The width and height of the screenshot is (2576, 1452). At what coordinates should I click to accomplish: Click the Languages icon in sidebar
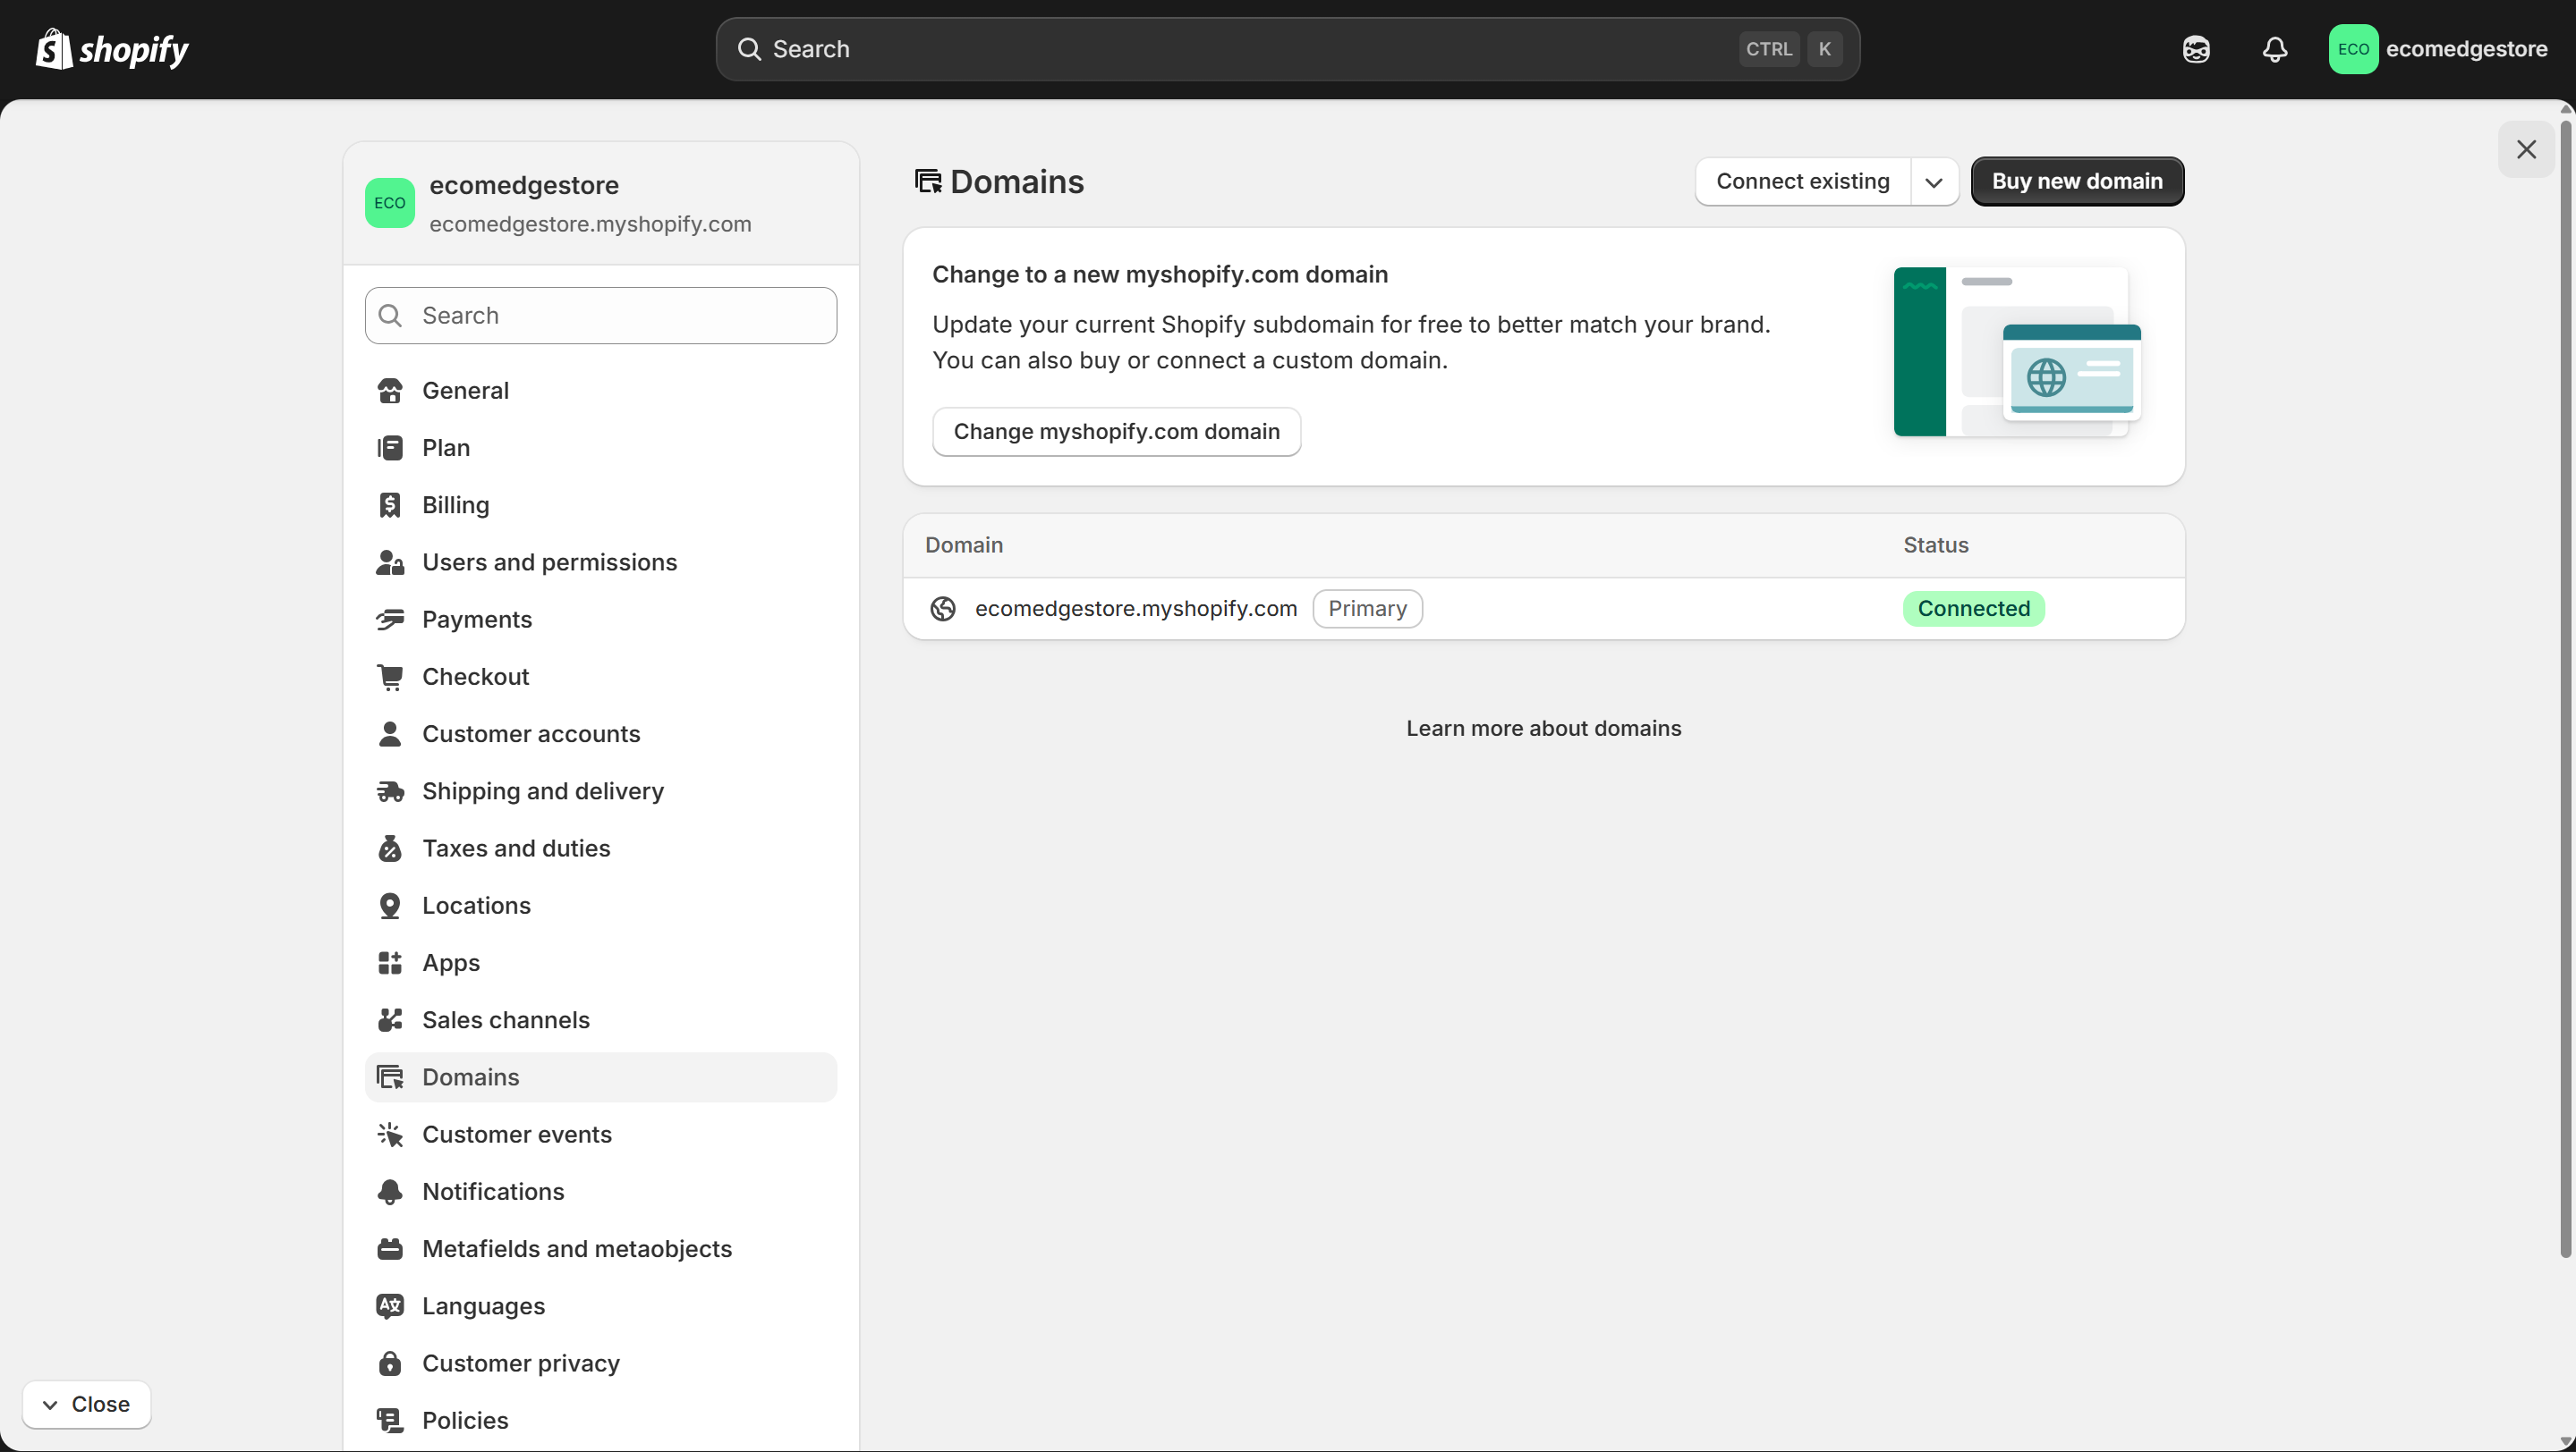(389, 1305)
